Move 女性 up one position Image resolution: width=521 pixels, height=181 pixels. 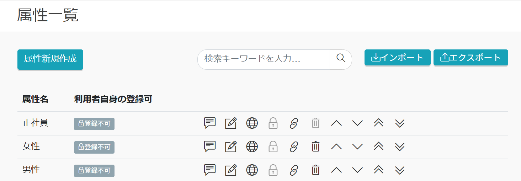point(336,147)
